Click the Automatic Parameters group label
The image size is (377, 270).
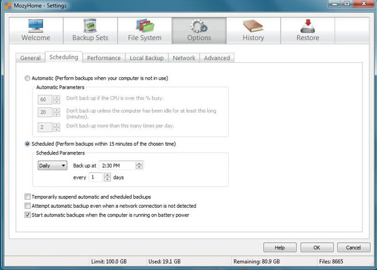[60, 87]
